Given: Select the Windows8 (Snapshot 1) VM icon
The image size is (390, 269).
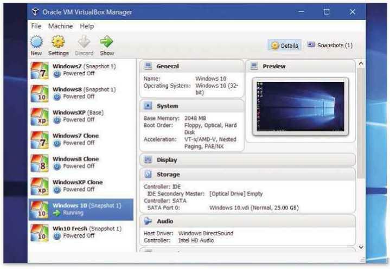Looking at the screenshot, I should pos(40,93).
